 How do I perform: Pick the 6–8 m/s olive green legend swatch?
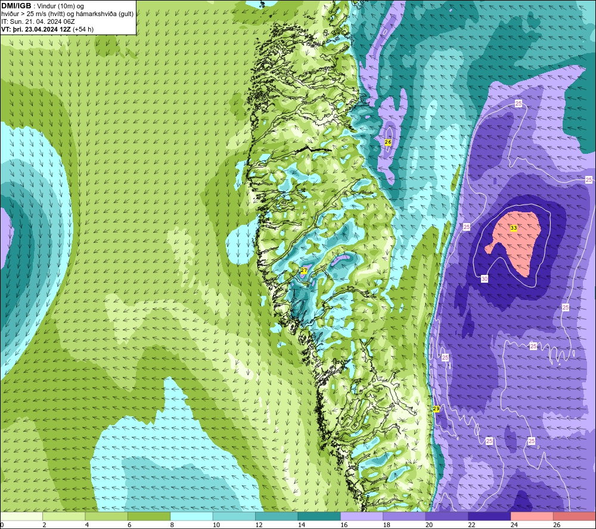tap(149, 516)
